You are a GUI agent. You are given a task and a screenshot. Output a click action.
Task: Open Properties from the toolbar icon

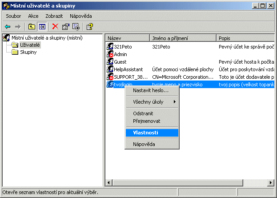[66, 27]
